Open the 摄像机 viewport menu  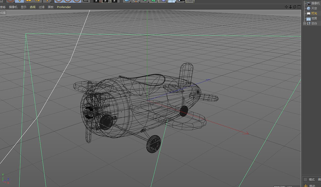click(13, 7)
